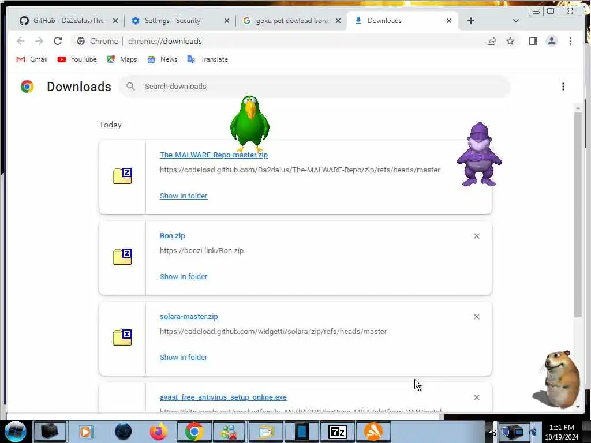Click the solara-master.zip archive icon

pos(122,337)
